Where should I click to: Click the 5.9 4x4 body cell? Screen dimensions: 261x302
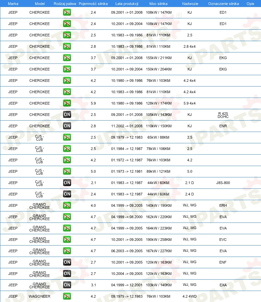(x=190, y=103)
